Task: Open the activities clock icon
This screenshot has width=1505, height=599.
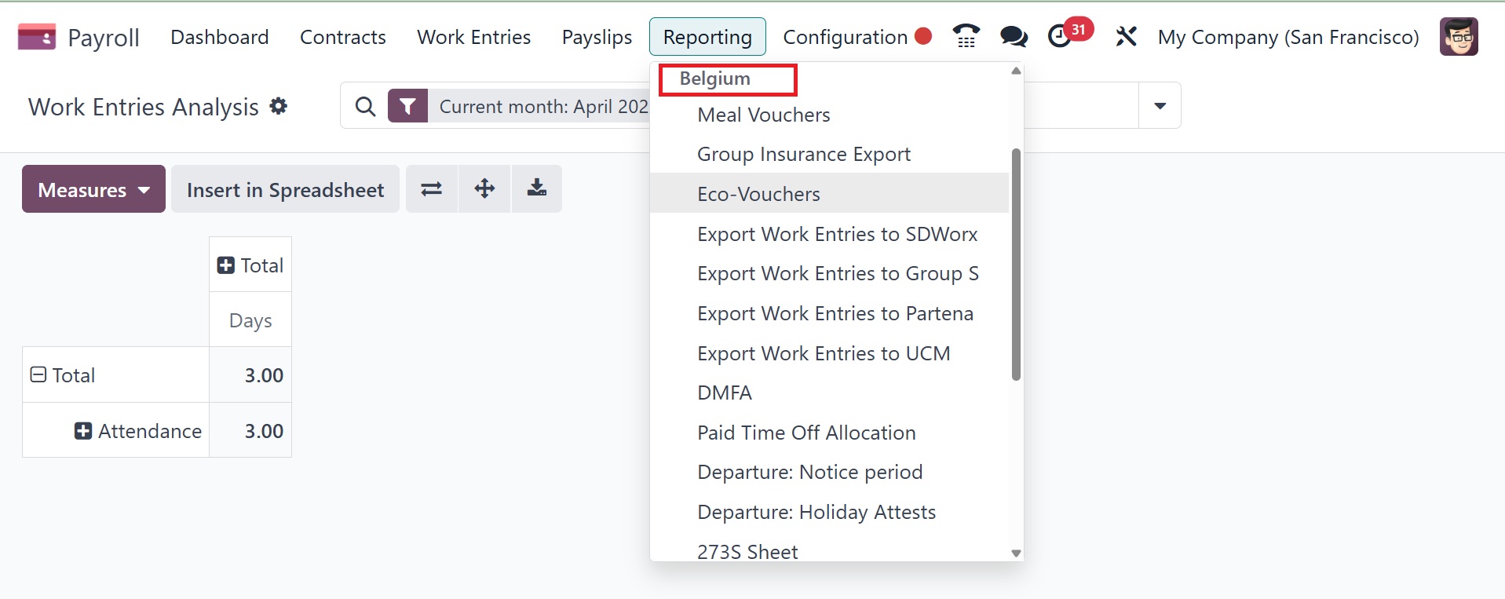Action: tap(1060, 36)
